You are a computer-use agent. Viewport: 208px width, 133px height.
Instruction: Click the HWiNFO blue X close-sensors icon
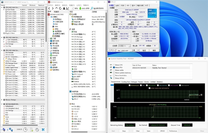[x=43, y=130]
